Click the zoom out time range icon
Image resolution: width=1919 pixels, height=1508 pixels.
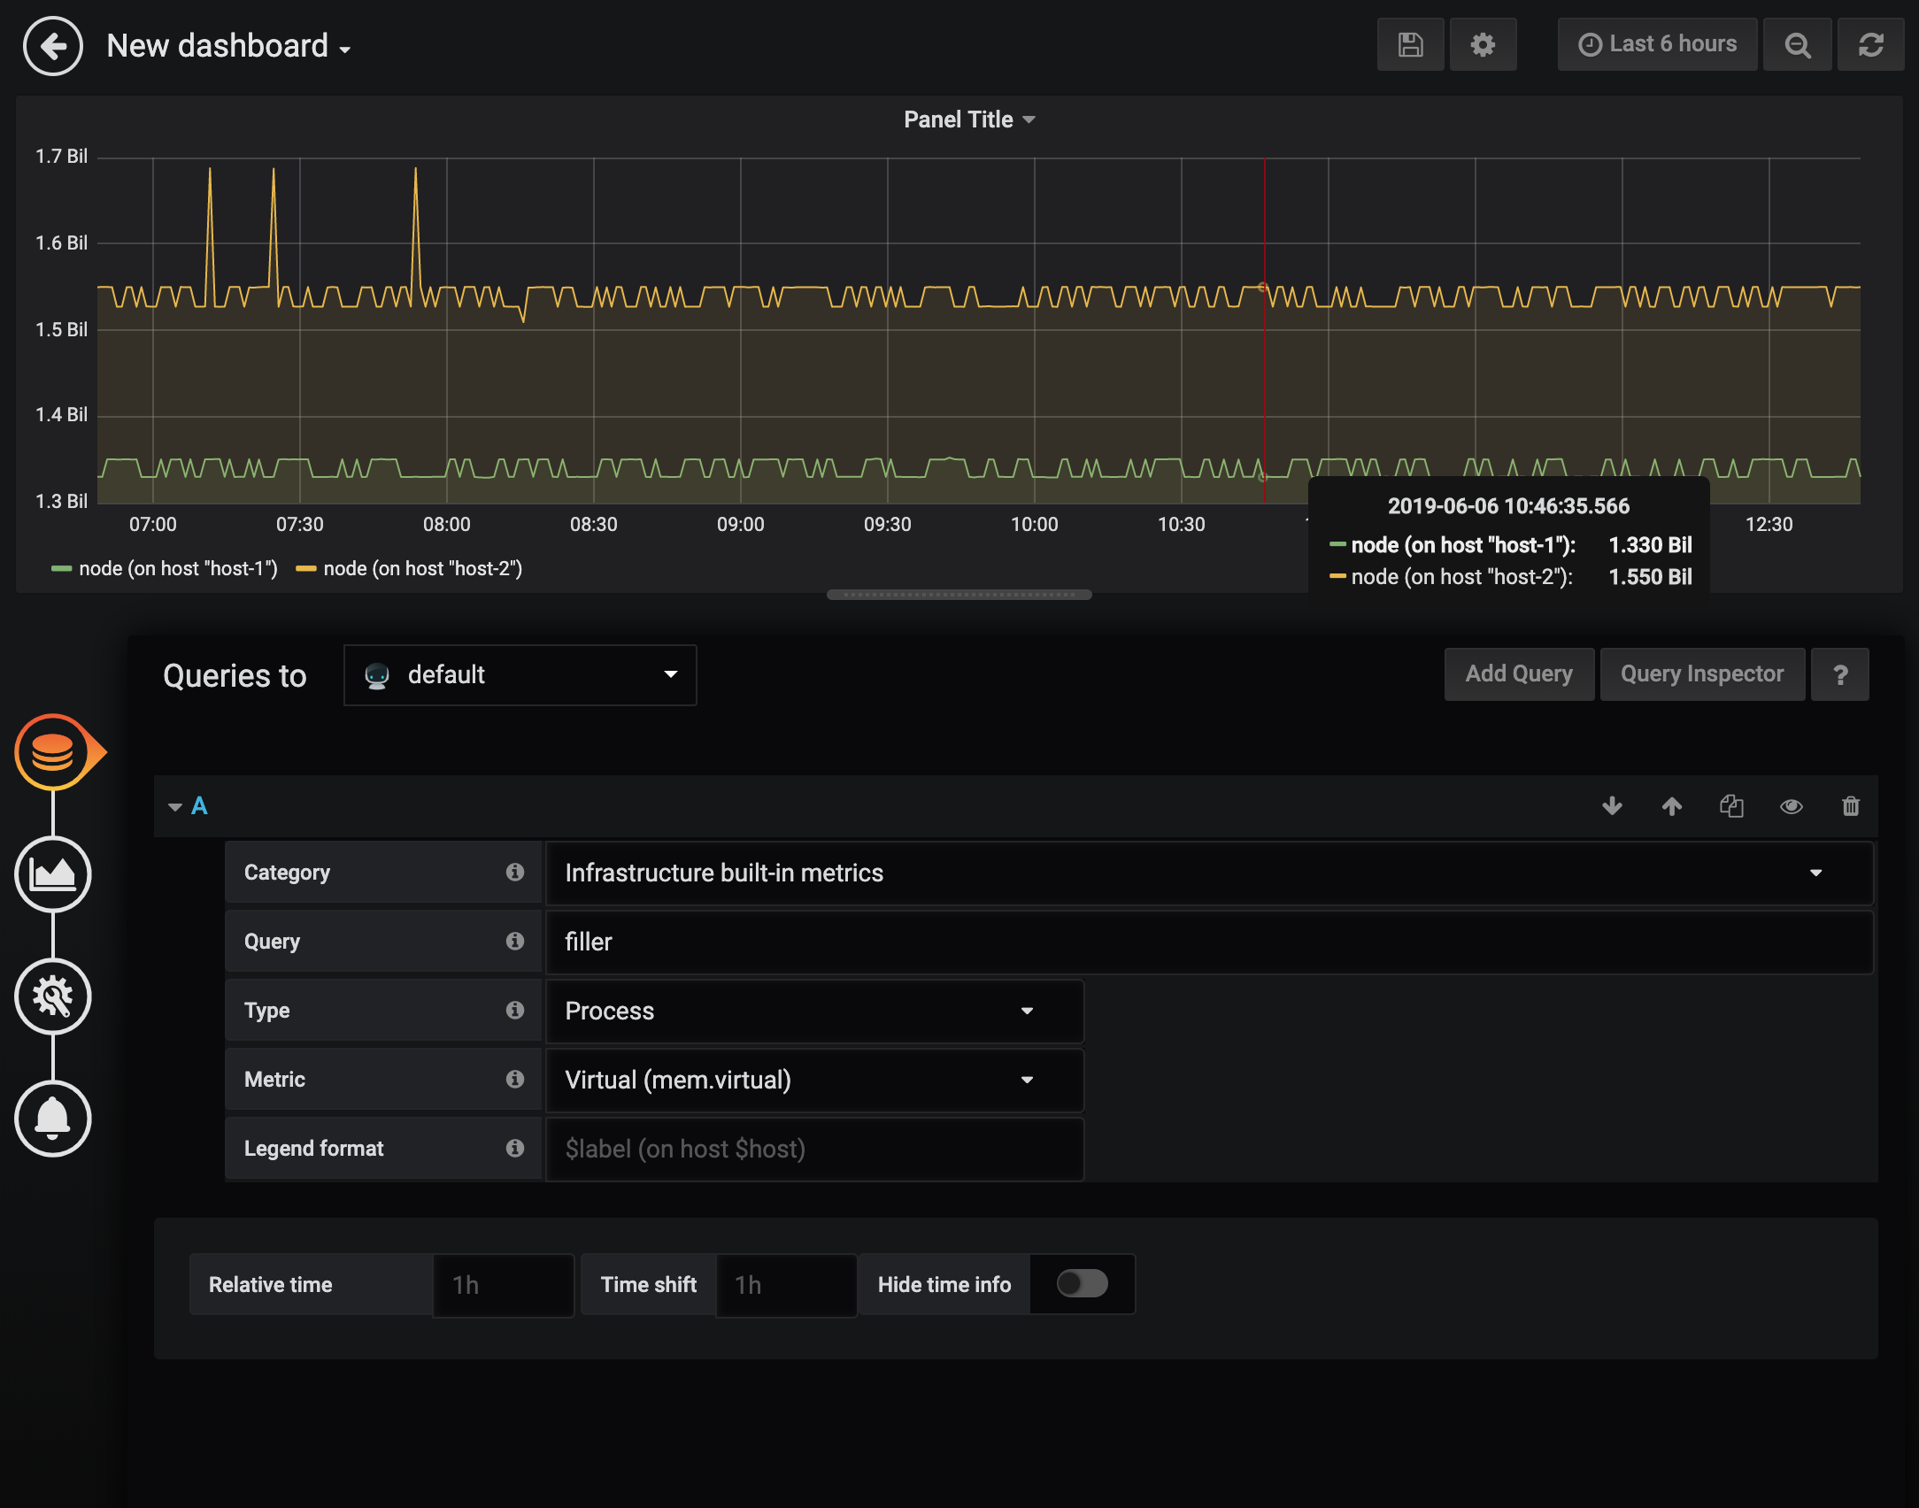[1797, 44]
